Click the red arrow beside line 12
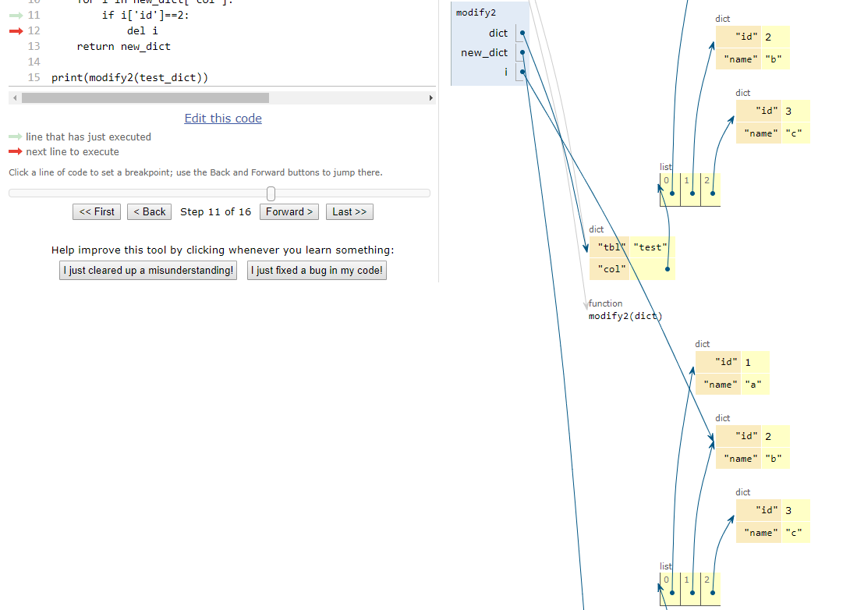Viewport: 850px width, 610px height. point(16,31)
